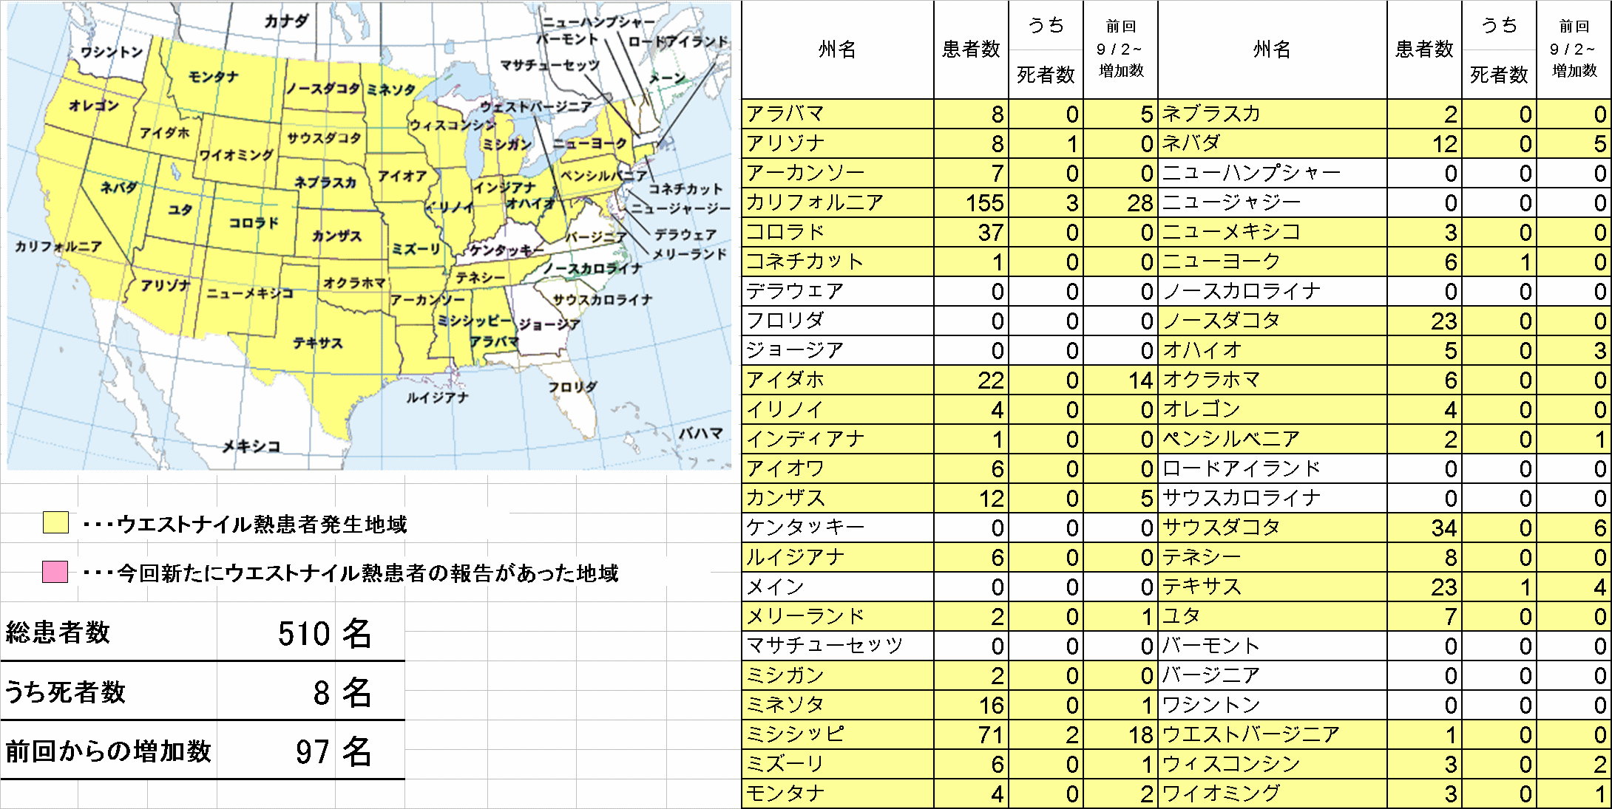Select the ケンタッキー table cell
Image resolution: width=1612 pixels, height=809 pixels.
[838, 528]
